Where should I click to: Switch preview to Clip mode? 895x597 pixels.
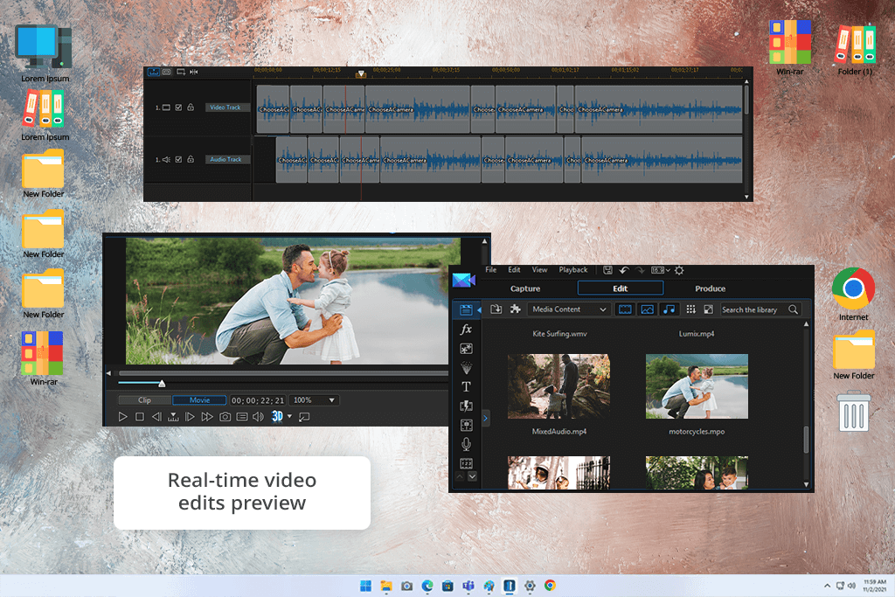pyautogui.click(x=144, y=400)
